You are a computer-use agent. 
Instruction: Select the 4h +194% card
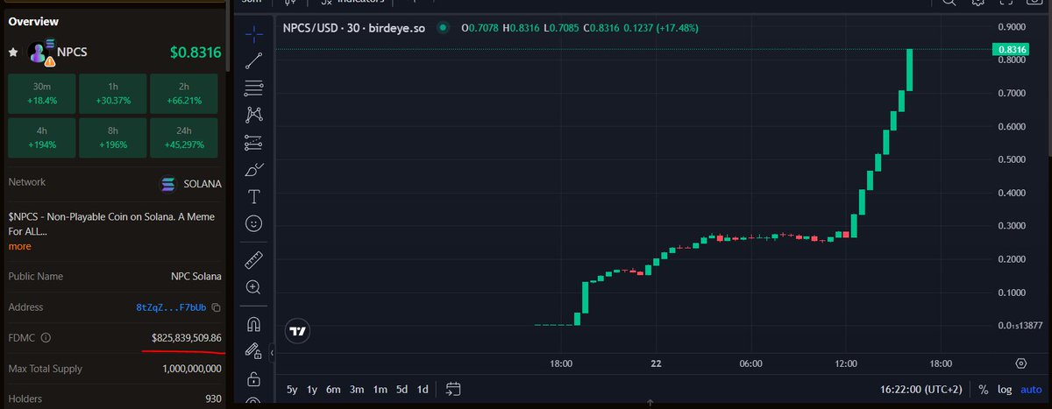pyautogui.click(x=41, y=138)
